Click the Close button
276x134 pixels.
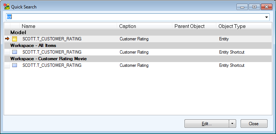(254, 124)
